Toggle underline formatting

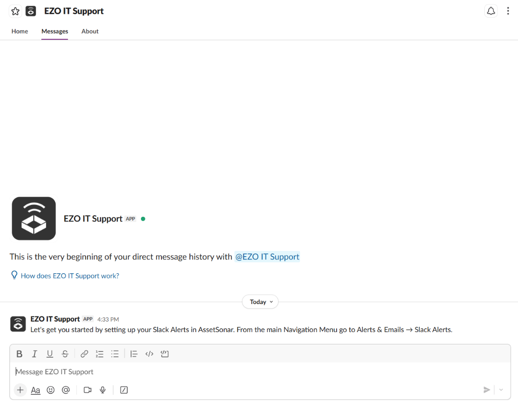coord(49,354)
